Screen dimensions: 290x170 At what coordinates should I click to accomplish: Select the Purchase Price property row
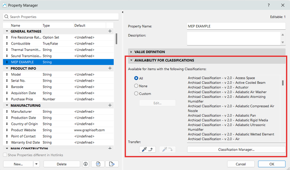tap(58, 99)
